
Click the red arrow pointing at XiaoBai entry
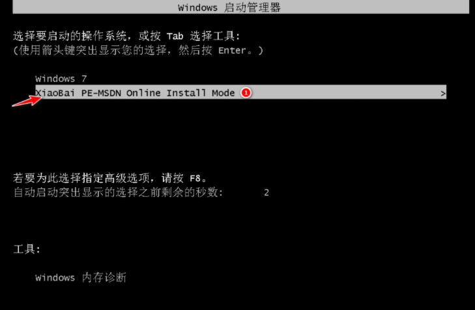coord(27,101)
